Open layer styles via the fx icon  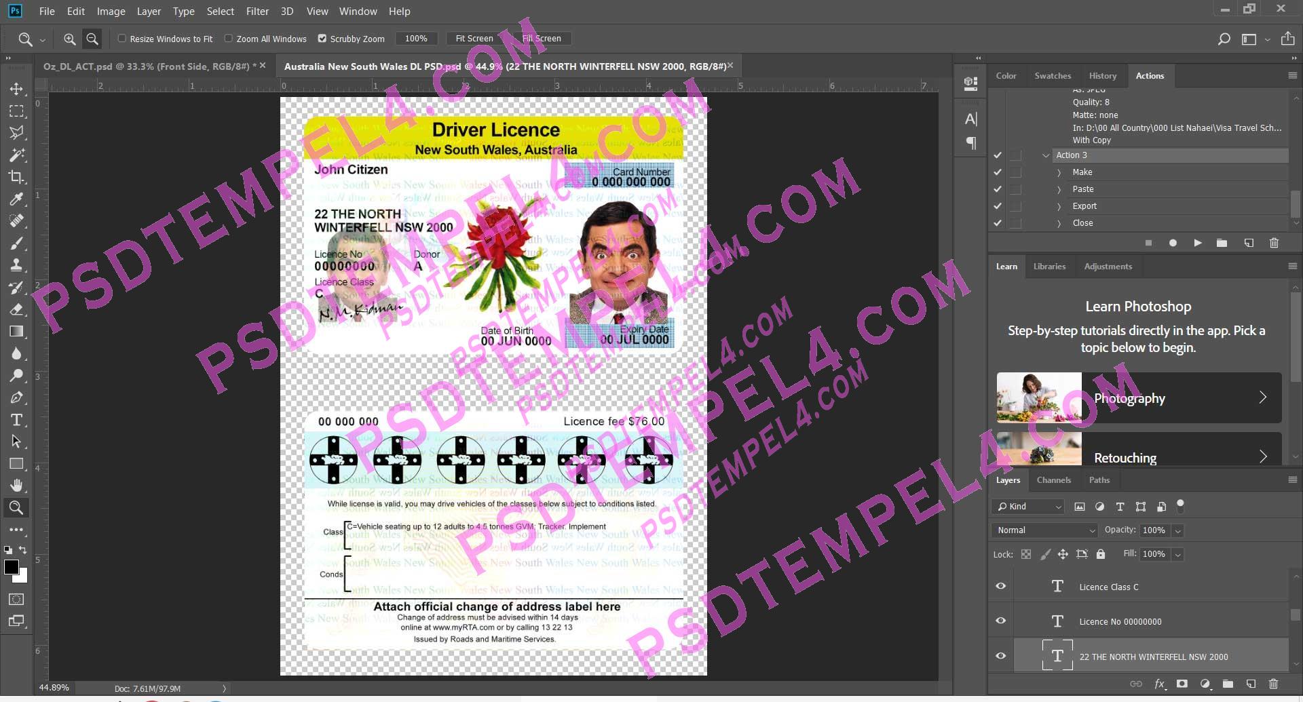1160,684
